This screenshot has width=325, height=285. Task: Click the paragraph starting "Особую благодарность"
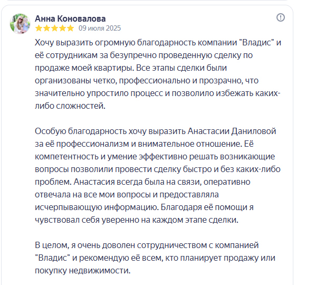(158, 176)
